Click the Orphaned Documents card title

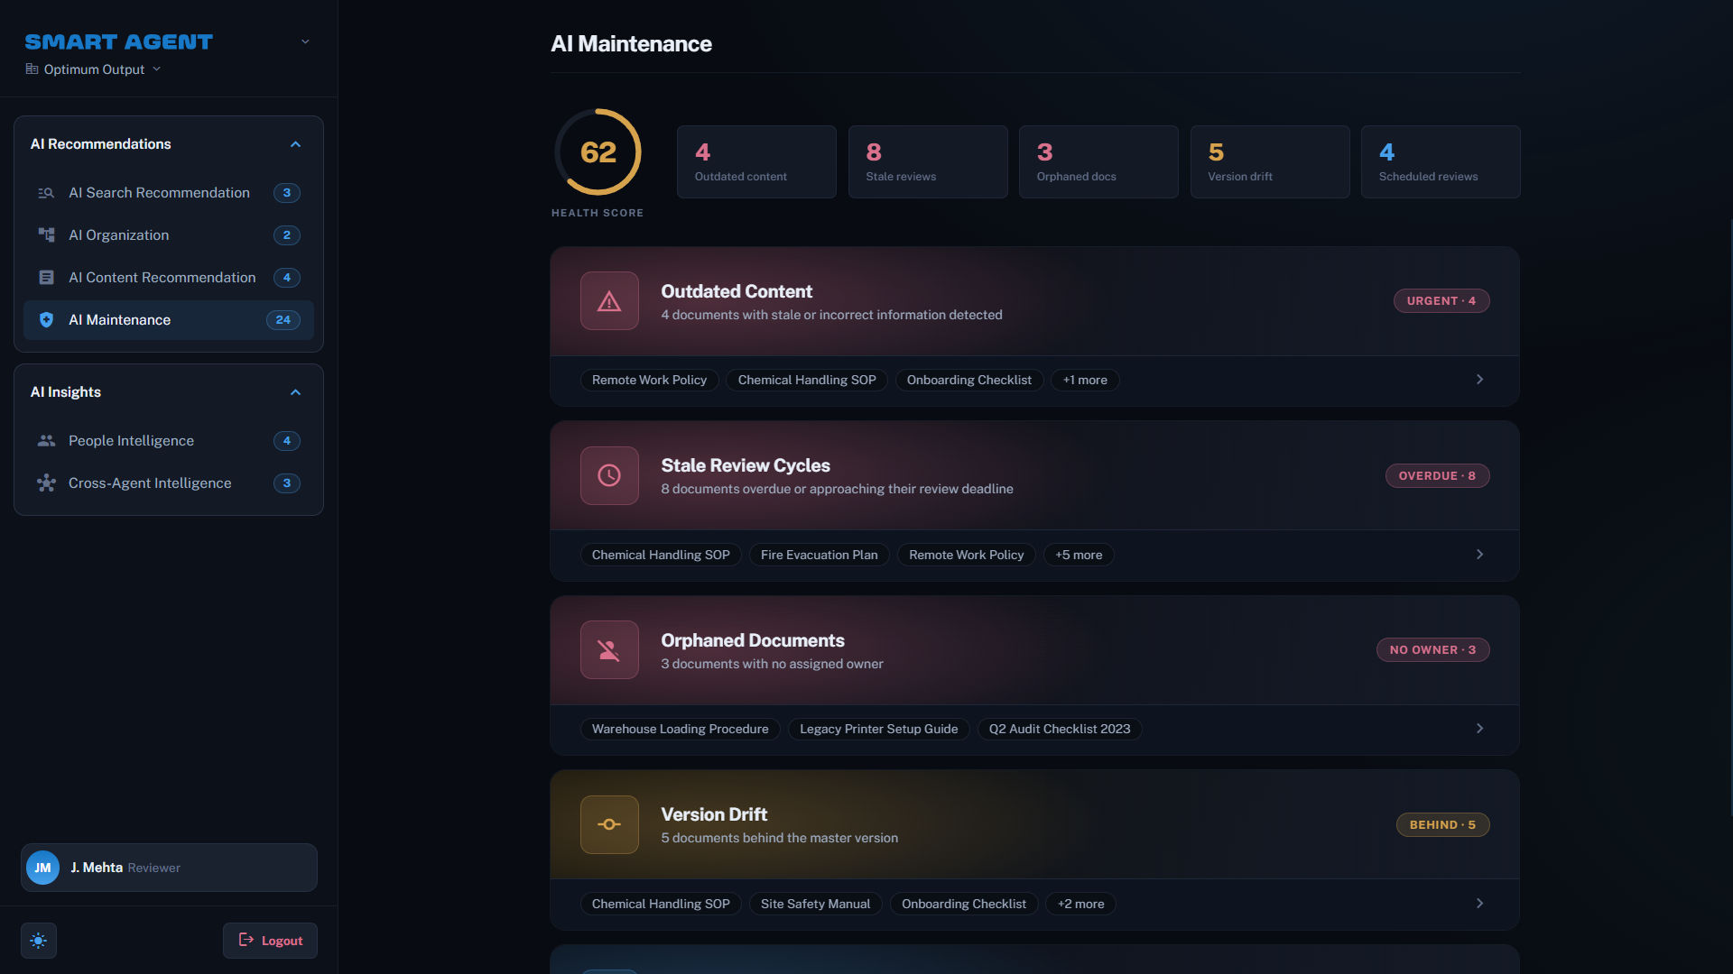click(752, 640)
